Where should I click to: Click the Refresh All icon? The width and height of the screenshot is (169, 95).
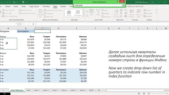tap(40, 13)
